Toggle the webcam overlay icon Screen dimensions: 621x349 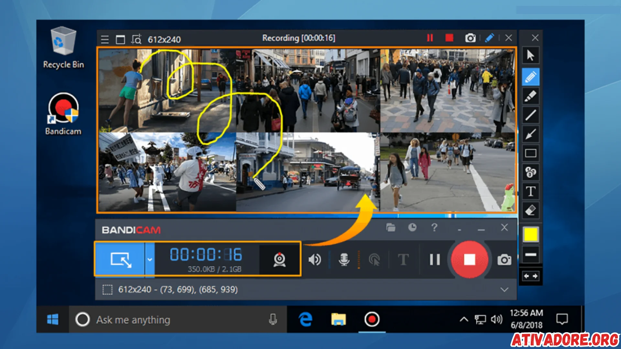click(279, 259)
